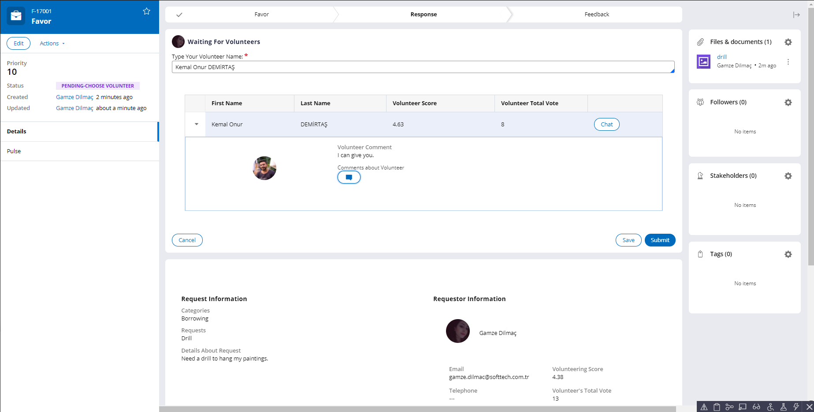Viewport: 814px width, 412px height.
Task: Click the case ID F-17001
Action: (41, 11)
